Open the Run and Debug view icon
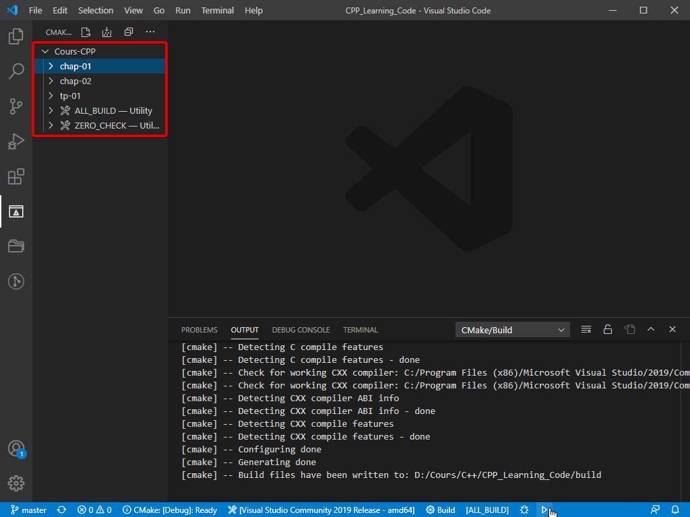 point(16,141)
